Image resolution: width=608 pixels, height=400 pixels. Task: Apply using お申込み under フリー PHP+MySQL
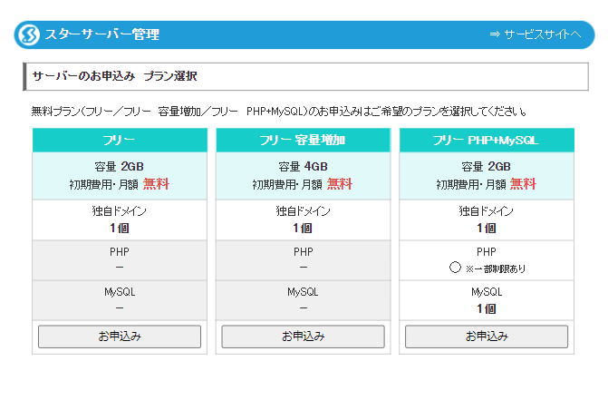coord(487,337)
